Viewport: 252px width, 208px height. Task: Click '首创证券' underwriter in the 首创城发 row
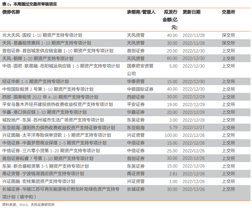pyautogui.click(x=136, y=51)
